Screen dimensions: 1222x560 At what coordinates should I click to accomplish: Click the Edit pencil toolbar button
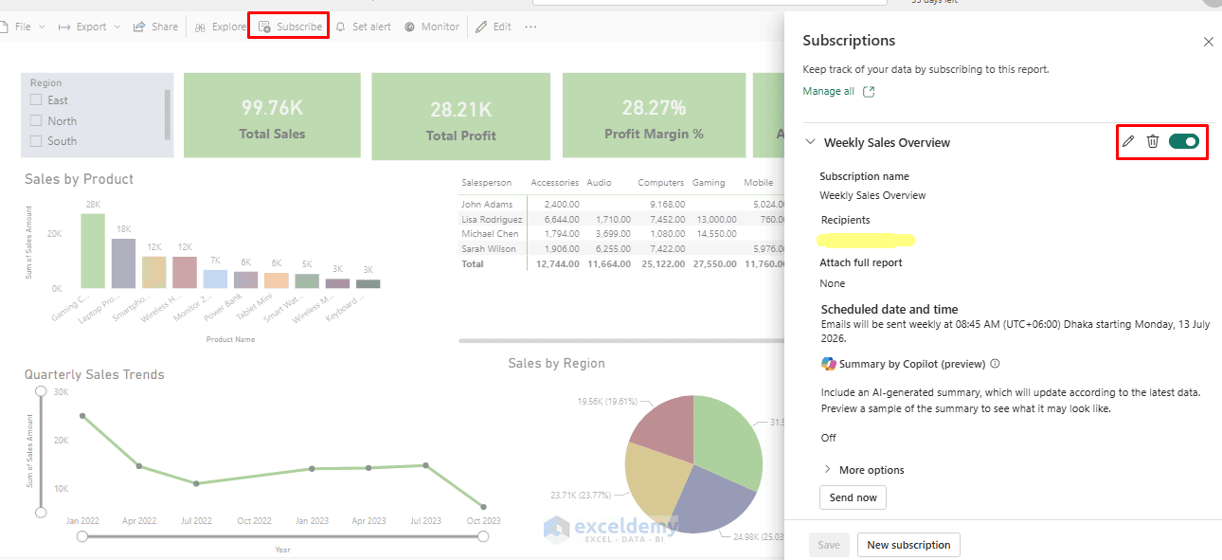point(494,27)
